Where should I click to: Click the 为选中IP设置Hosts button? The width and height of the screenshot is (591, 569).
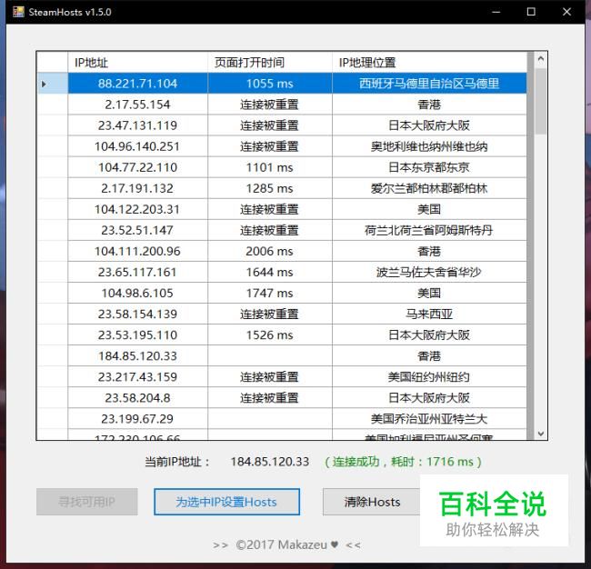pyautogui.click(x=226, y=502)
